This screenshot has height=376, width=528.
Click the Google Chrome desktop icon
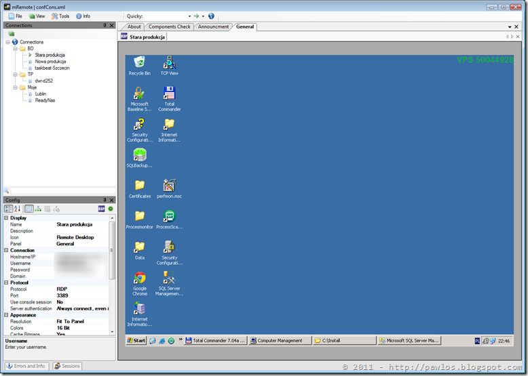click(140, 284)
